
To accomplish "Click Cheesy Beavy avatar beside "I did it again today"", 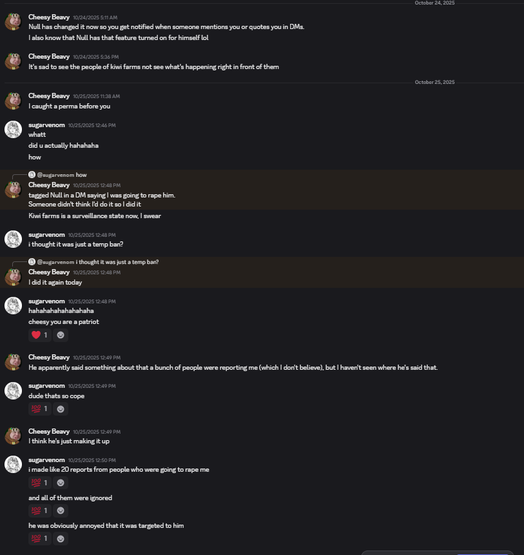I will pos(14,277).
